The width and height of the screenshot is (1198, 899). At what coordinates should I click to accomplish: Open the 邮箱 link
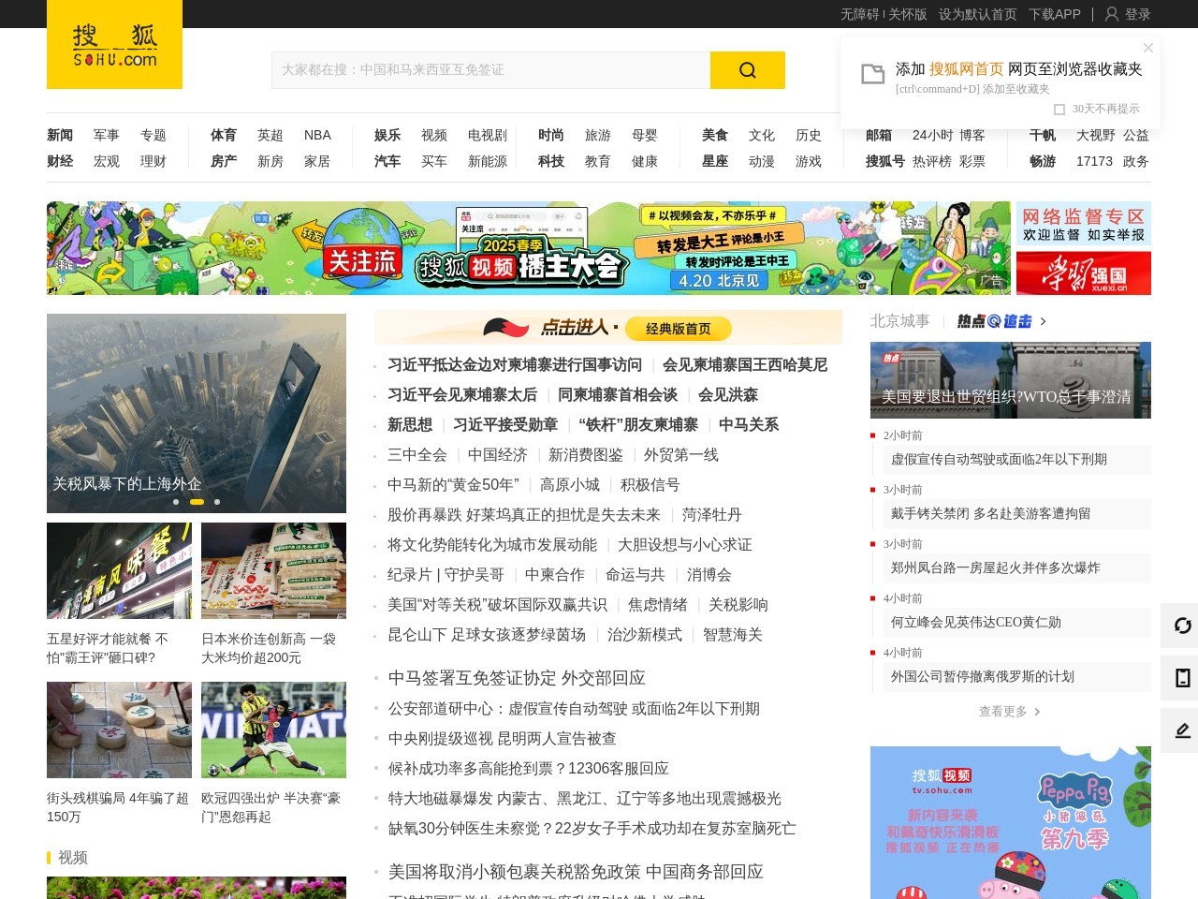(x=879, y=135)
